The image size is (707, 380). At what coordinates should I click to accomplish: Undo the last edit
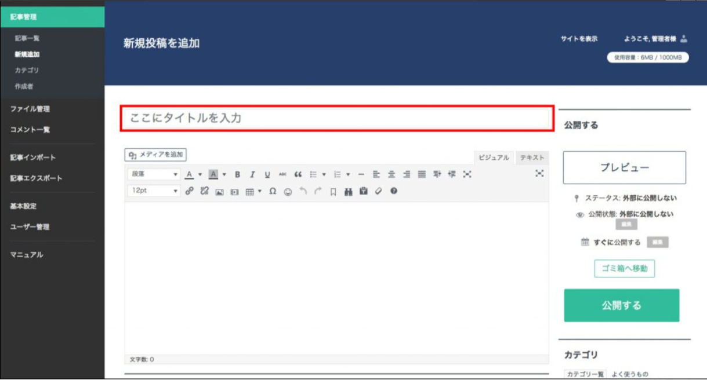[x=303, y=191]
